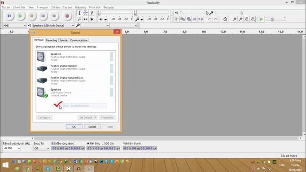Image resolution: width=306 pixels, height=172 pixels.
Task: Click the input volume slider thumb
Action: click(241, 13)
